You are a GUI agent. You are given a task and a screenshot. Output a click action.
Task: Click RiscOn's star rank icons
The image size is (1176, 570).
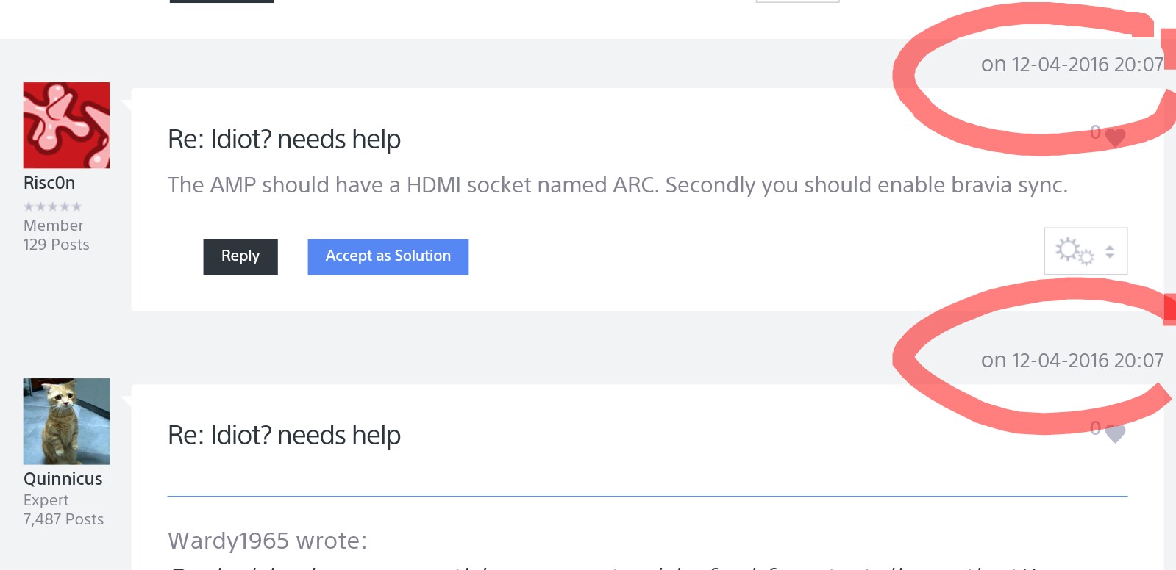52,206
